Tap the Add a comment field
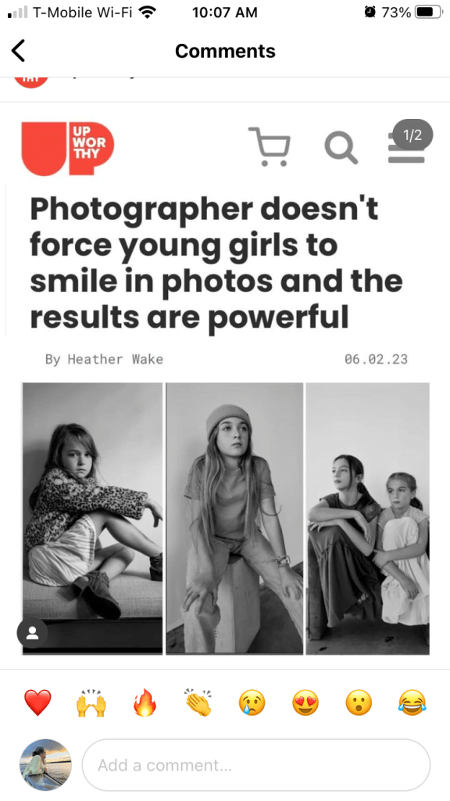This screenshot has width=450, height=801. (x=256, y=765)
